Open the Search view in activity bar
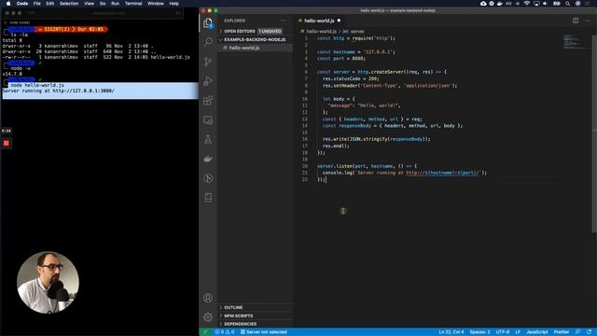The width and height of the screenshot is (597, 336). coord(208,41)
